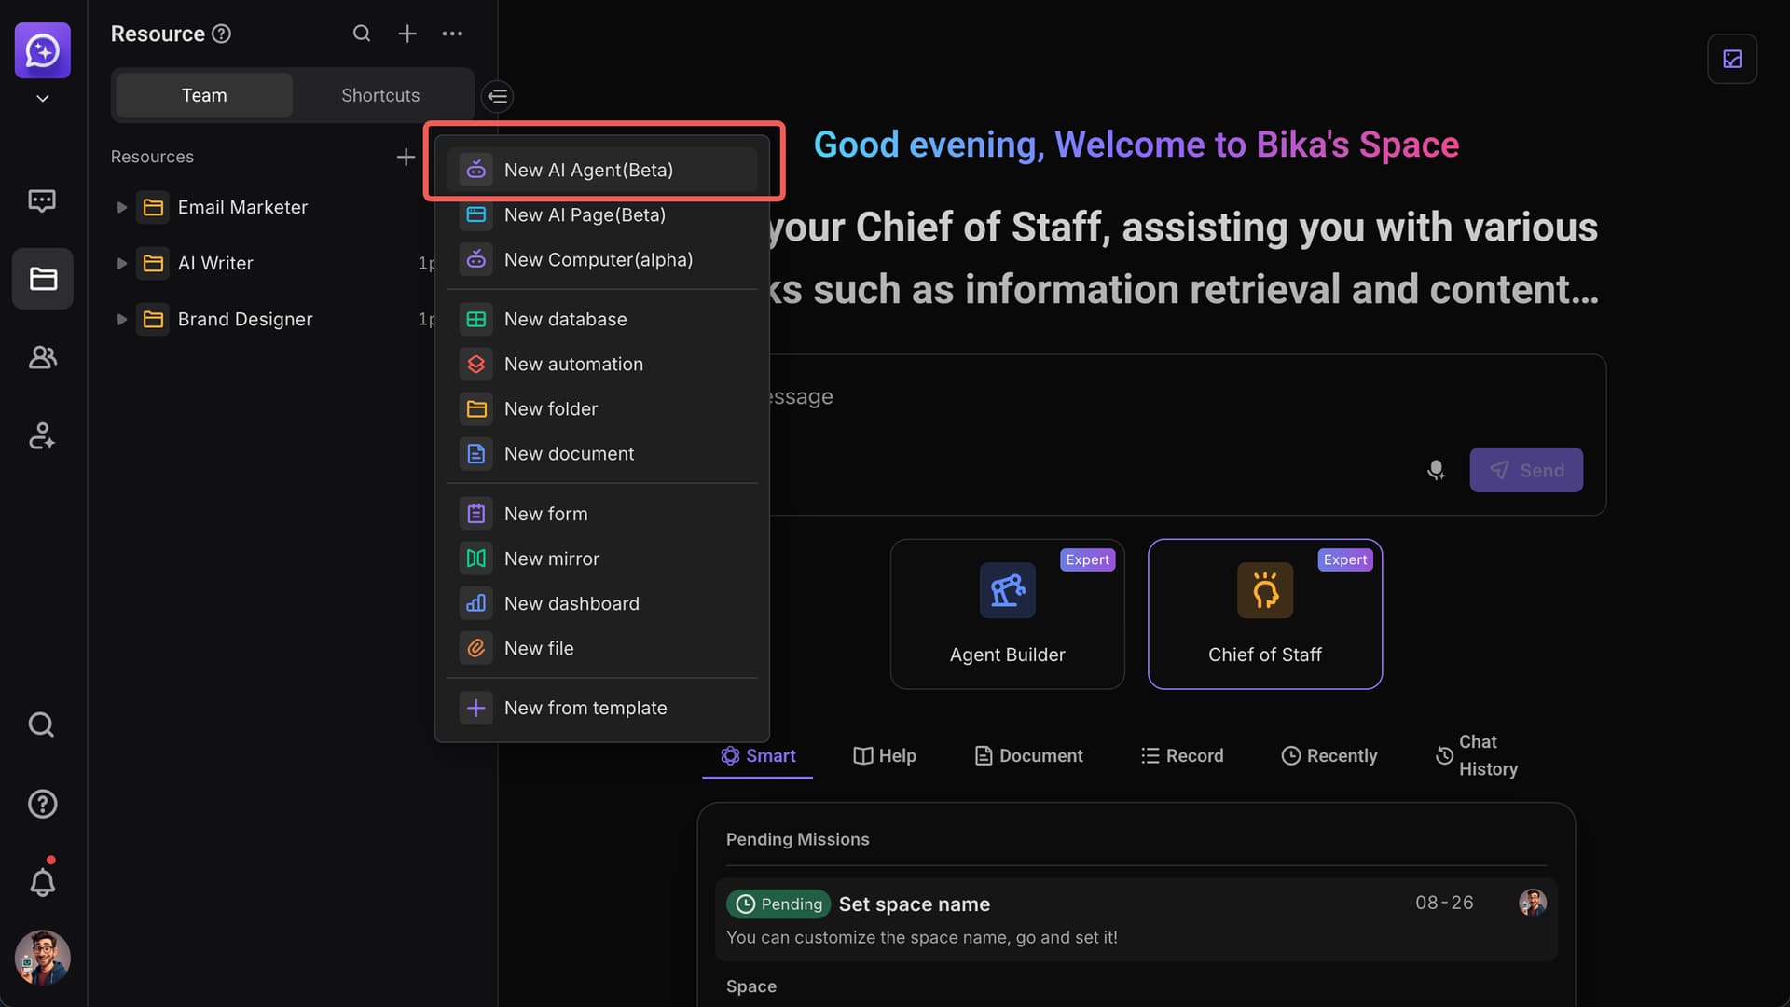The height and width of the screenshot is (1007, 1790).
Task: Open notifications bell icon
Action: click(42, 882)
